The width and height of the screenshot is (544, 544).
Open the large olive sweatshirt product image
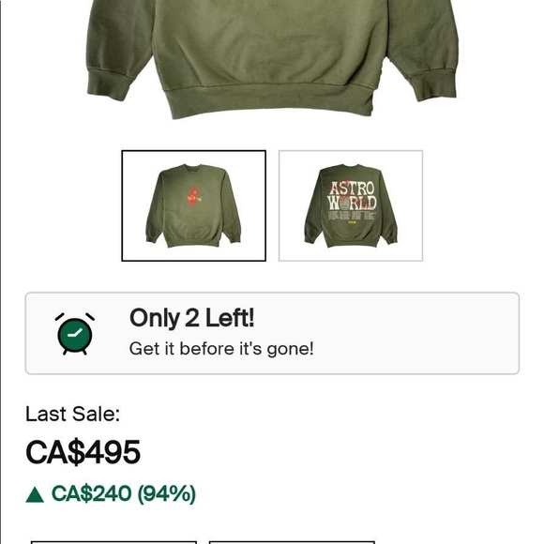click(272, 59)
